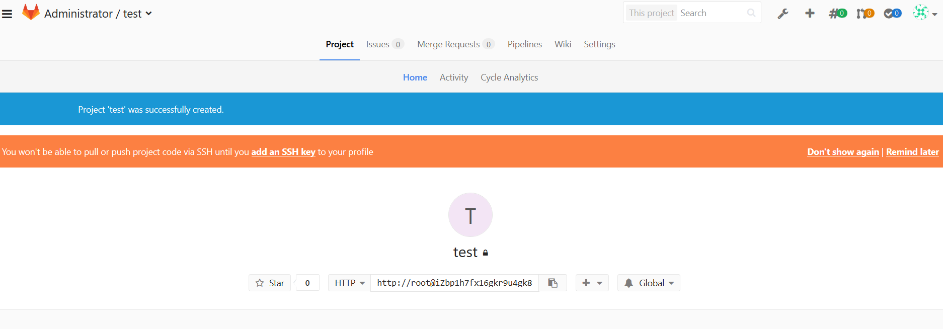Open the todos checkmark icon
This screenshot has height=329, width=943.
coord(892,14)
